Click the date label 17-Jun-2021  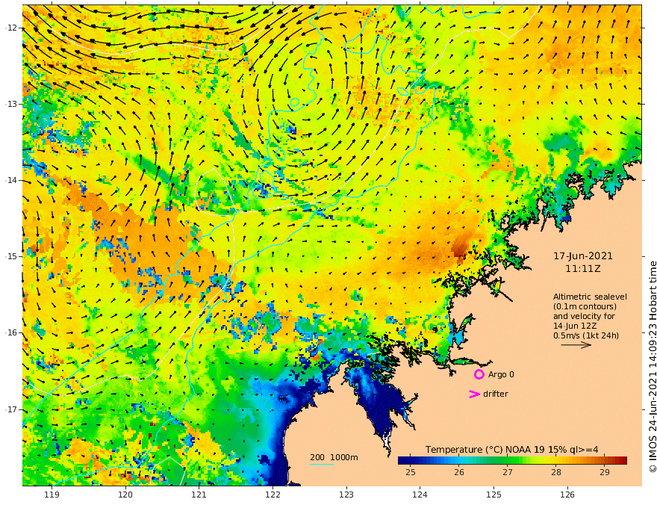pos(583,255)
